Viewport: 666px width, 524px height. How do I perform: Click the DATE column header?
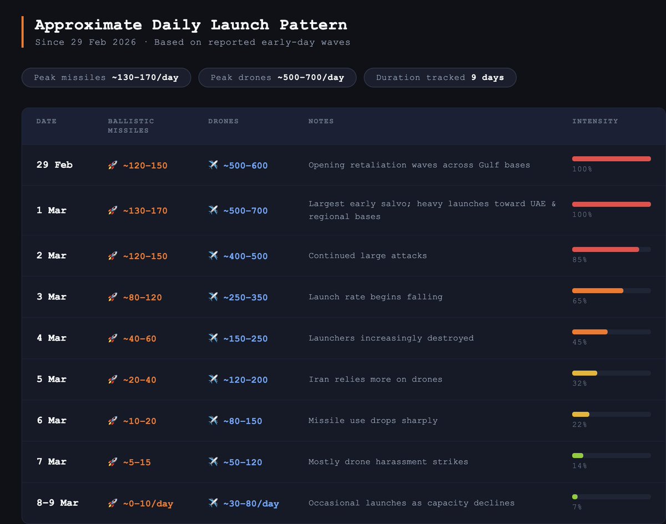click(47, 121)
